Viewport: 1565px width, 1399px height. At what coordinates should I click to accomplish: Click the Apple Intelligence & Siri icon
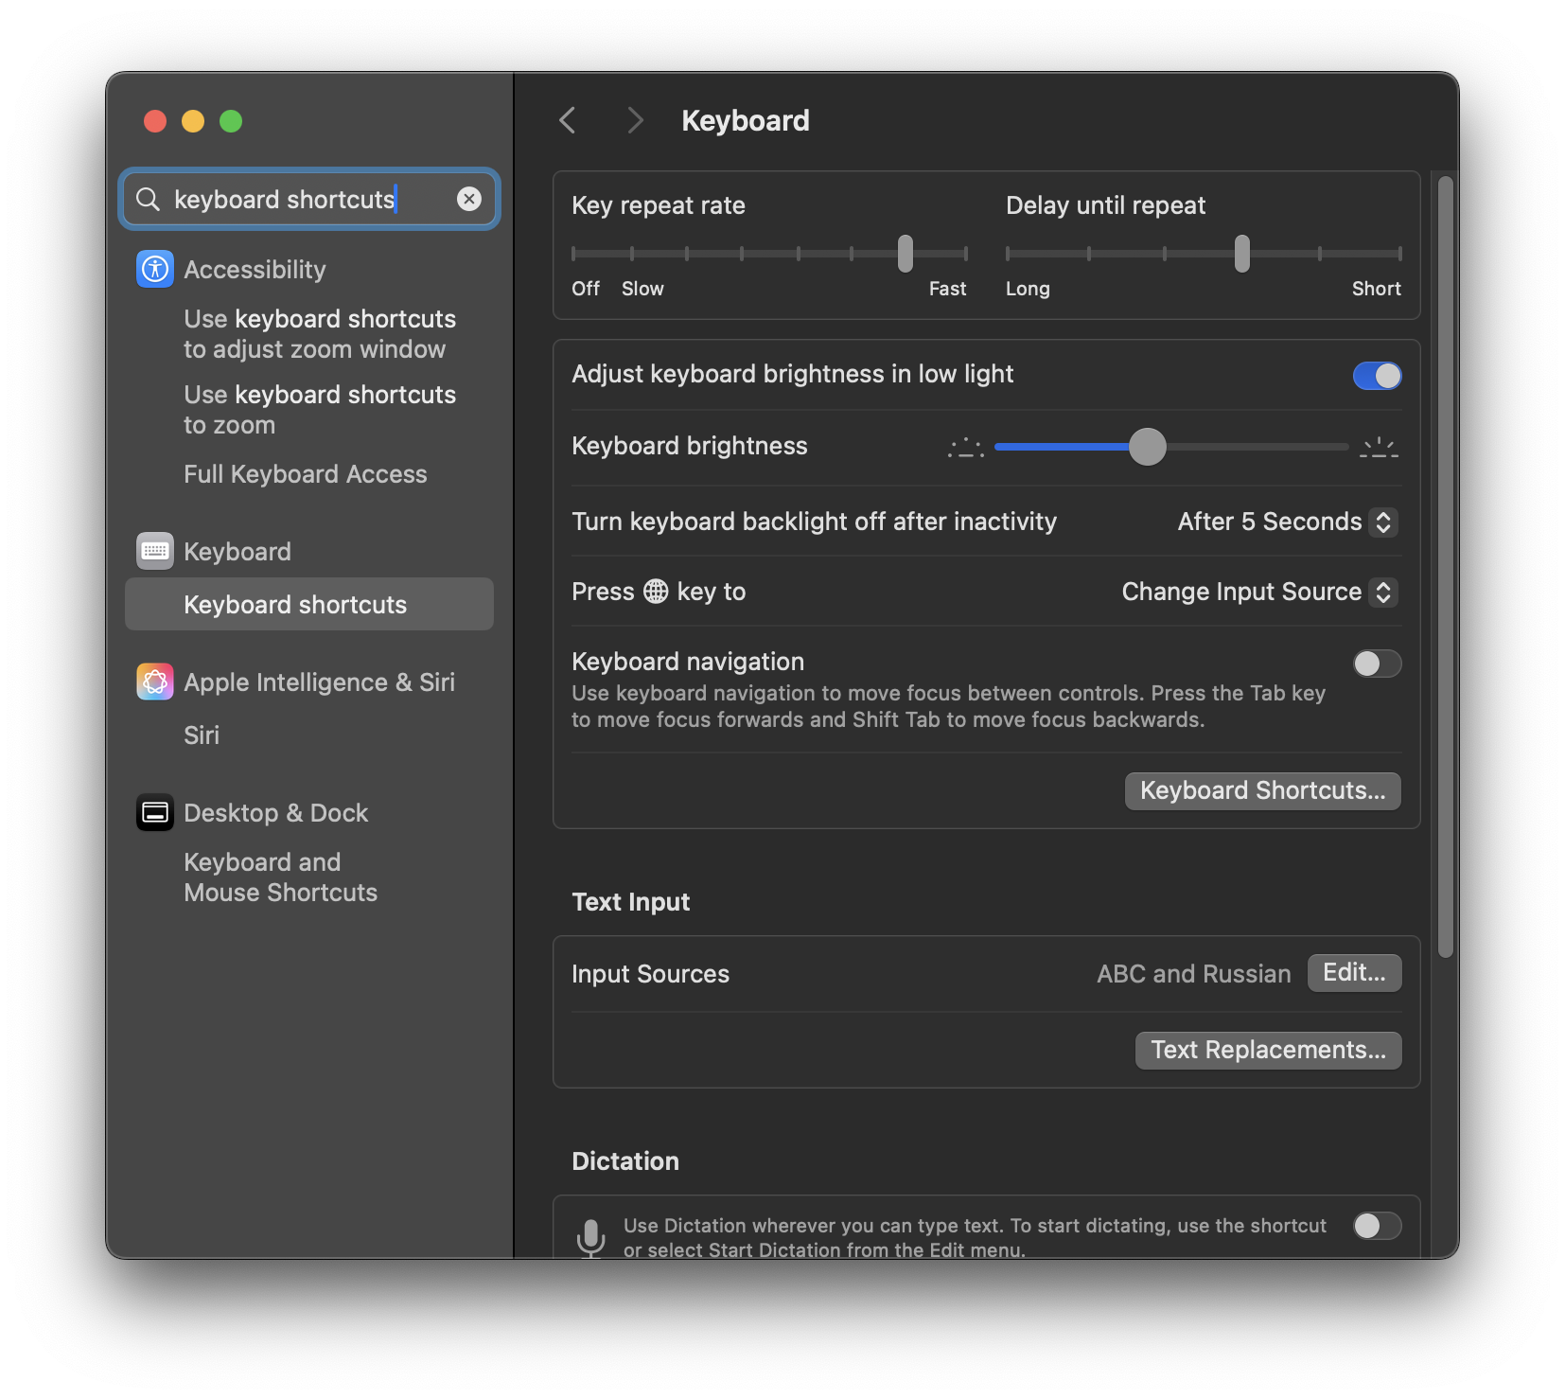pyautogui.click(x=155, y=682)
